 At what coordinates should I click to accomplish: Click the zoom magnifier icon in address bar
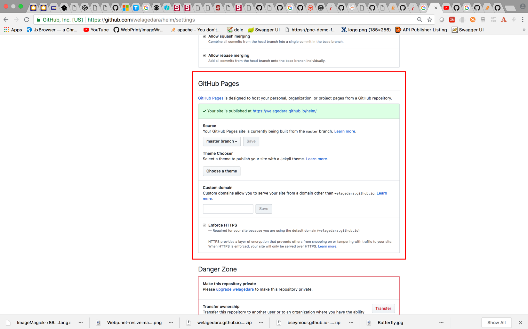pyautogui.click(x=420, y=20)
